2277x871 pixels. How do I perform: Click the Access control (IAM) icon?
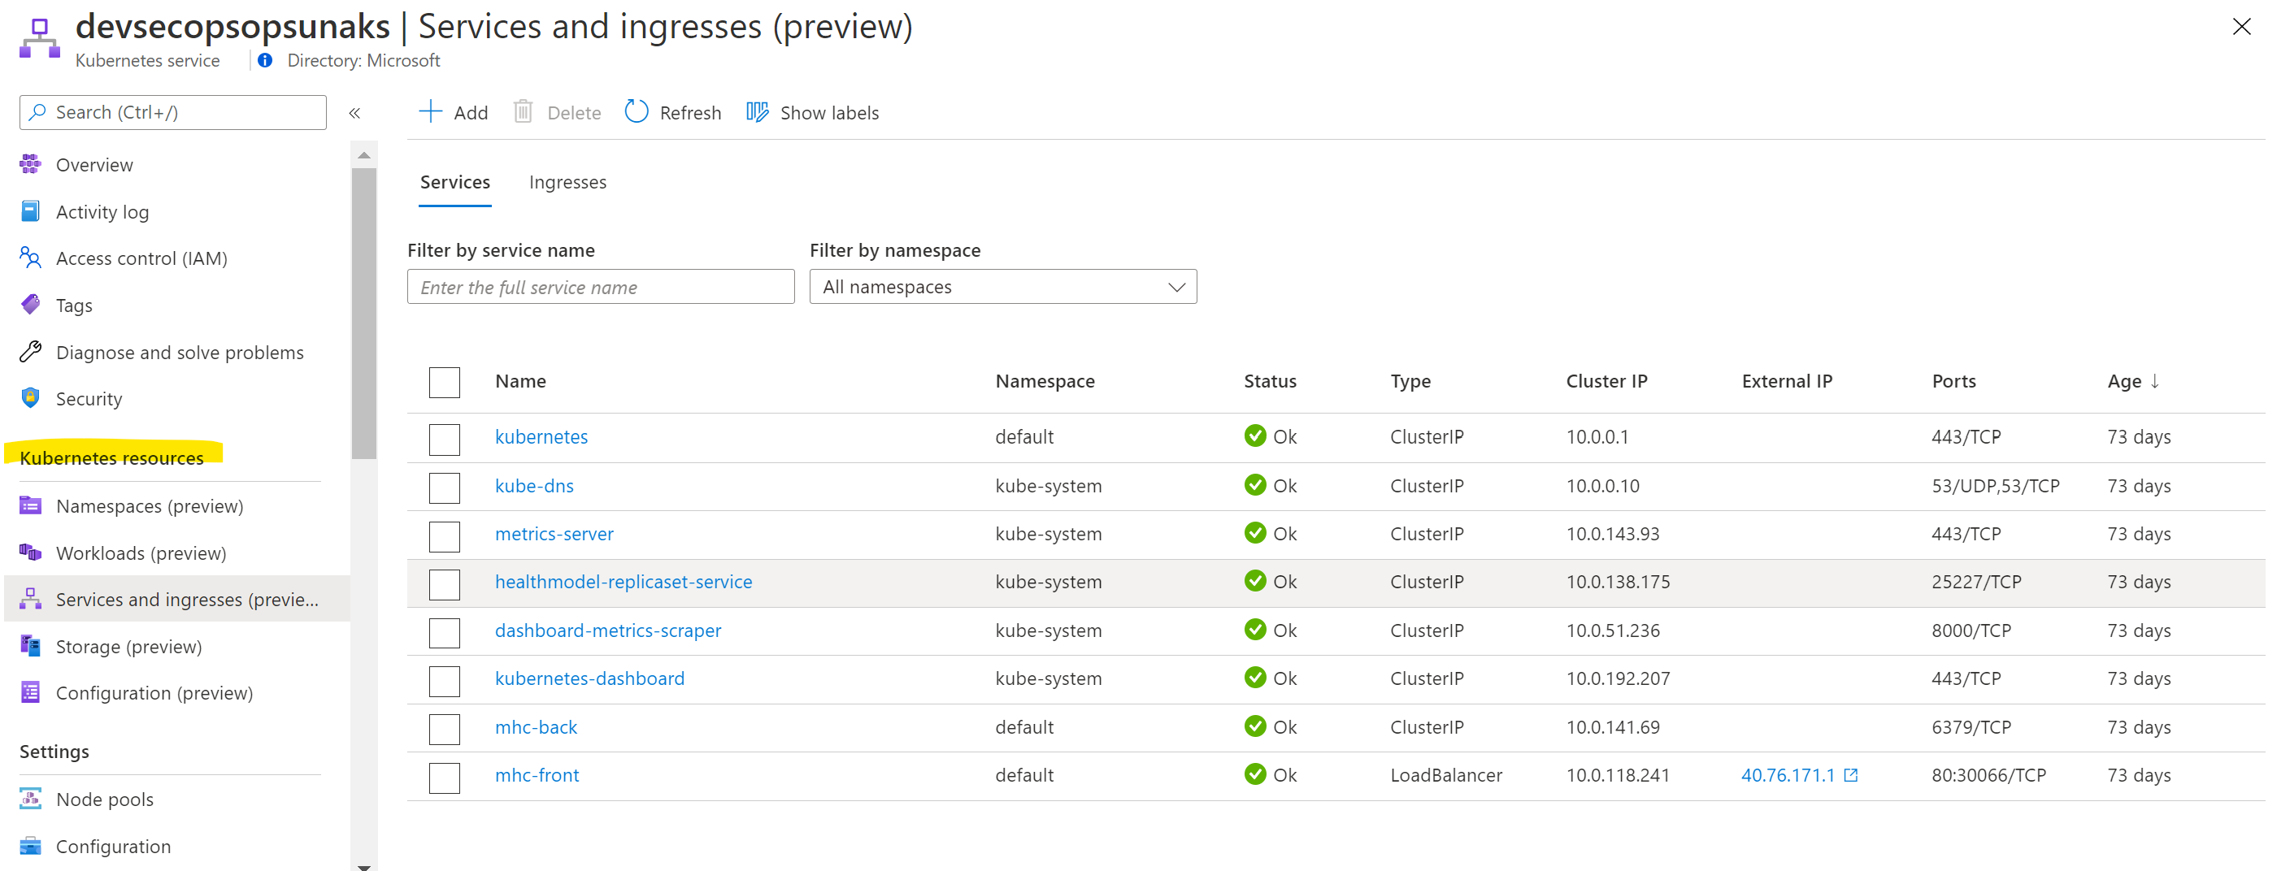coord(31,258)
